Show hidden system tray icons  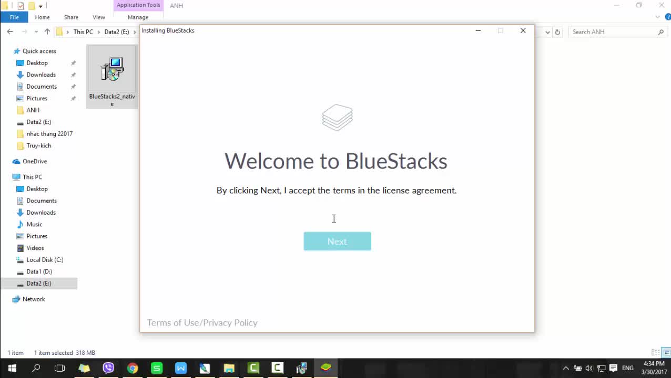tap(566, 368)
